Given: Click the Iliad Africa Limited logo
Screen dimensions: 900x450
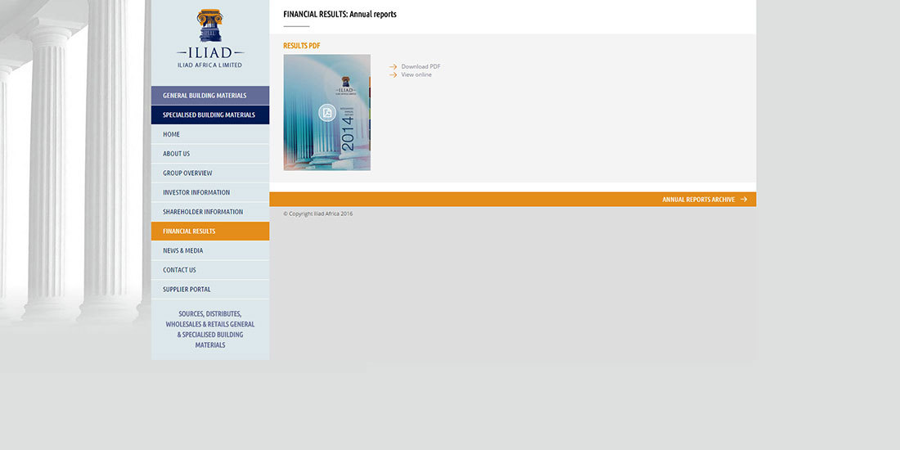Looking at the screenshot, I should [x=210, y=38].
